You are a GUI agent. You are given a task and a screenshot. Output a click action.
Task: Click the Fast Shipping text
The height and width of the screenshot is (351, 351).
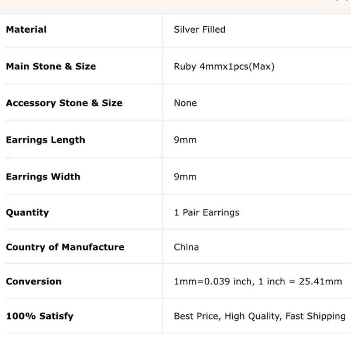coord(315,316)
